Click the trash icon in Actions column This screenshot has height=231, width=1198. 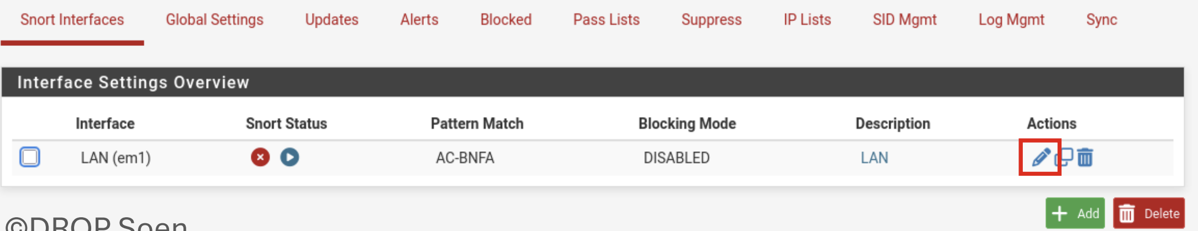coord(1085,158)
